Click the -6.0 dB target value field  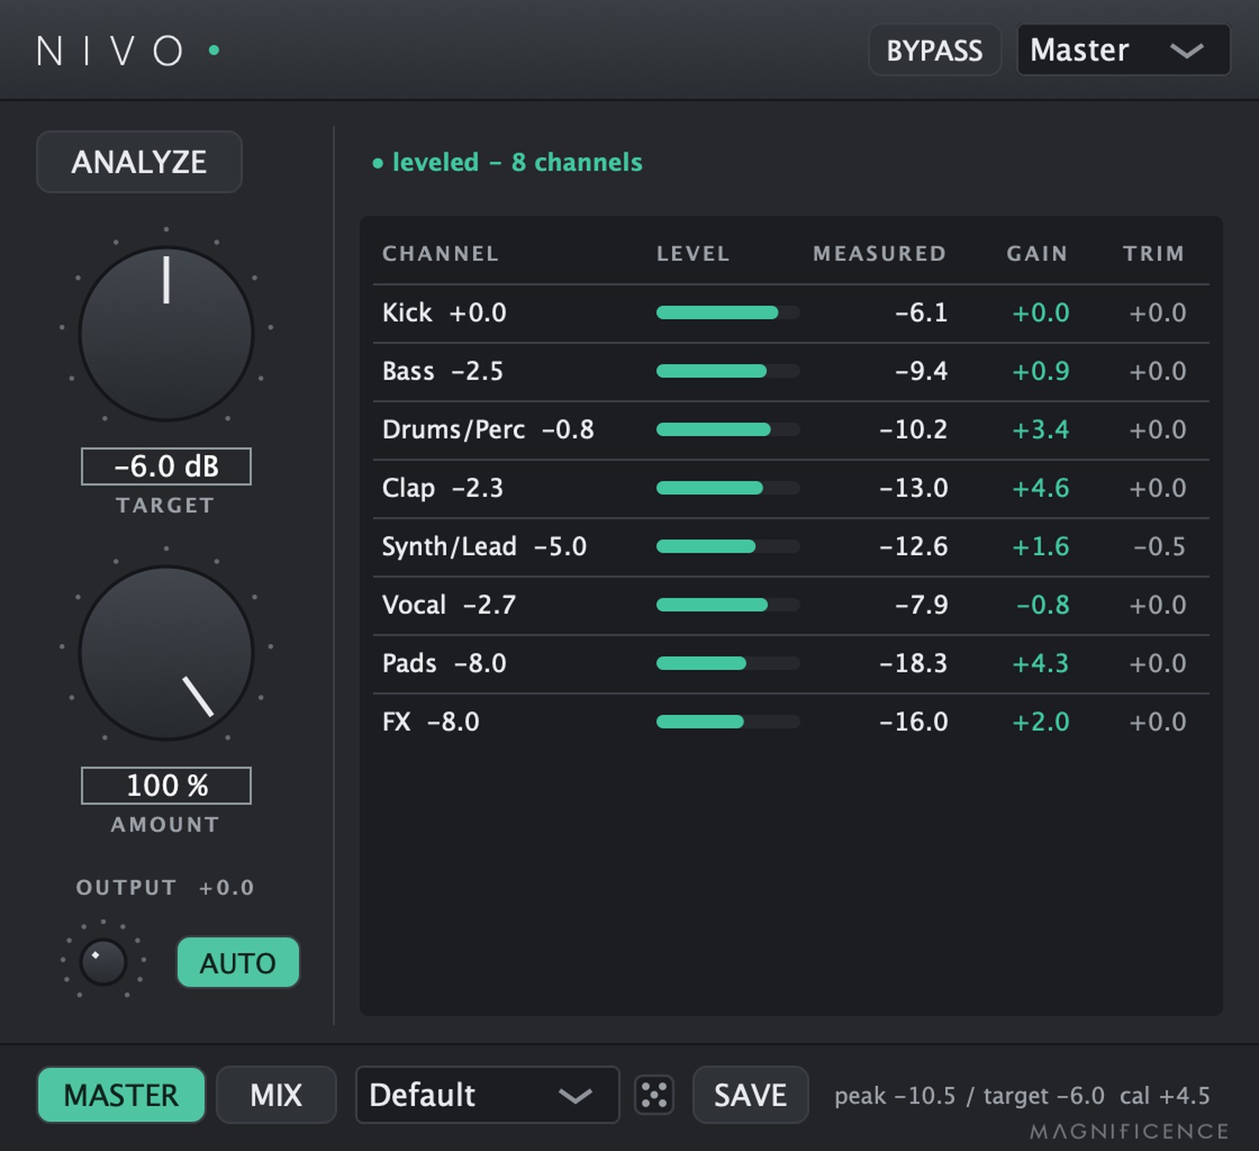(166, 466)
